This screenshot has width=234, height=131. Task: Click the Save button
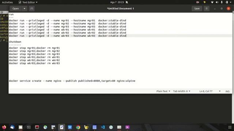click(197, 9)
